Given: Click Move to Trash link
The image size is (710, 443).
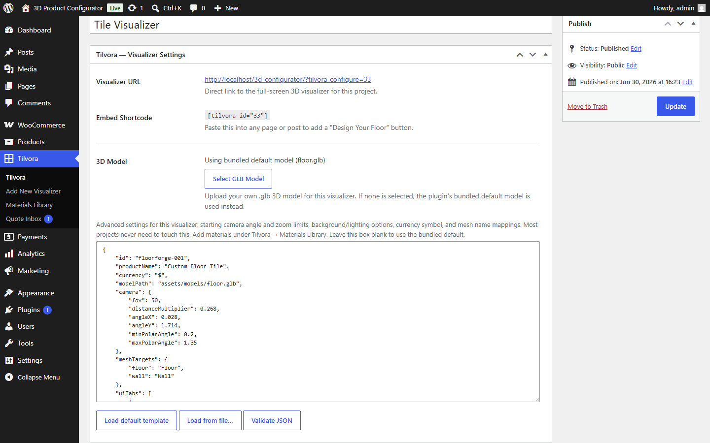Looking at the screenshot, I should pos(587,106).
